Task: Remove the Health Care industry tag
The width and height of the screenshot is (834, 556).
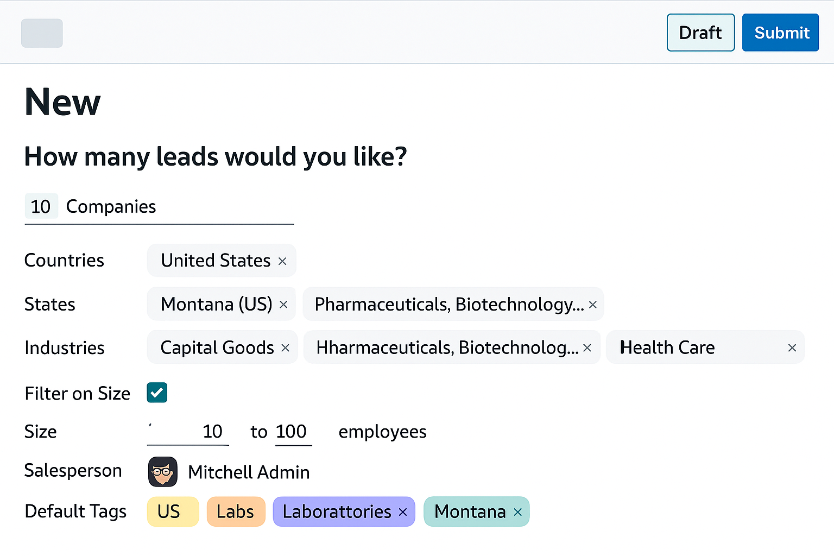Action: [792, 348]
